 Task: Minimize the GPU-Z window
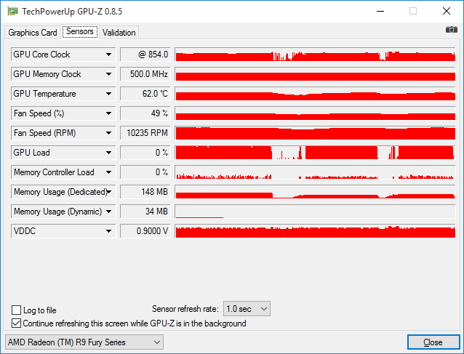click(x=380, y=11)
